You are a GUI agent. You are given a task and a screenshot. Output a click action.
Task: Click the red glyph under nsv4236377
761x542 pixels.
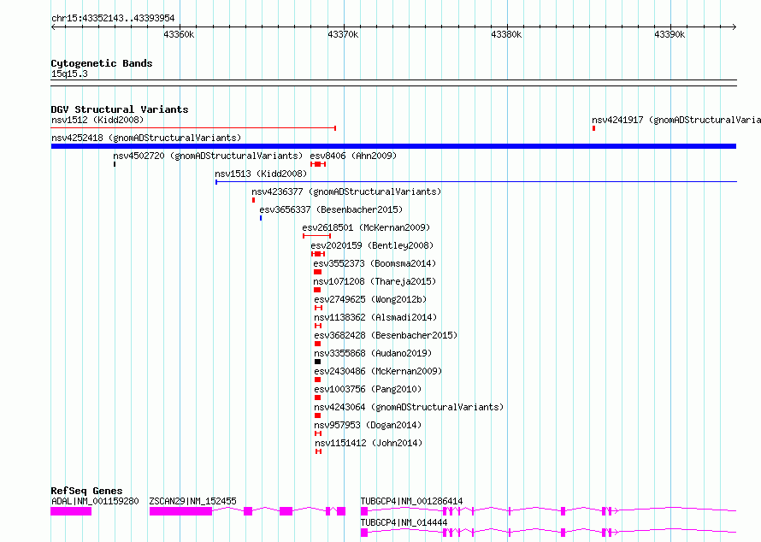click(x=253, y=200)
